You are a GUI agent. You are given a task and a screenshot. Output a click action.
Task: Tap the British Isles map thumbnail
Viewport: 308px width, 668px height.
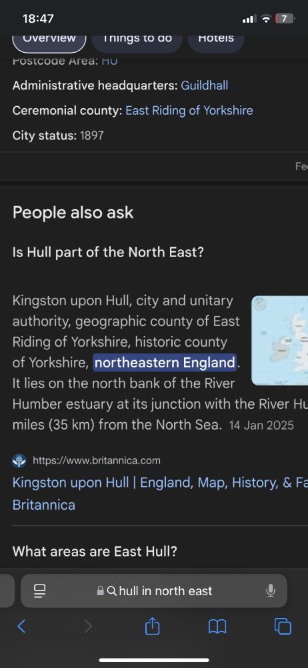279,341
